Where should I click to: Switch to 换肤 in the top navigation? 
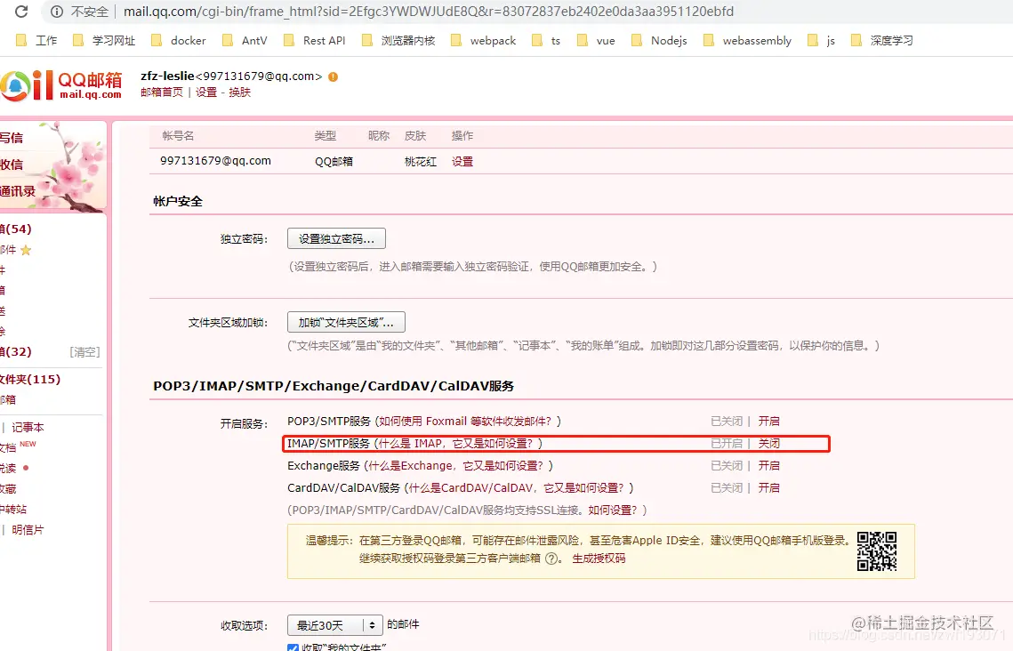pyautogui.click(x=238, y=92)
